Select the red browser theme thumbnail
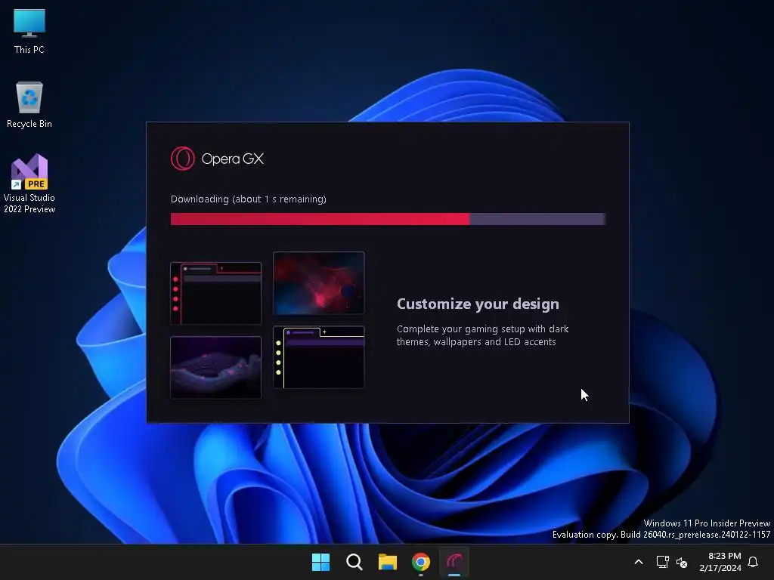774x580 pixels. tap(215, 294)
